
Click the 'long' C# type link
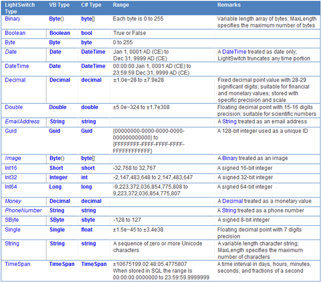(x=87, y=187)
